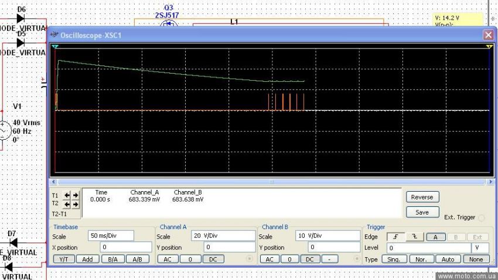
Task: Set trigger type to Auto
Action: click(x=448, y=259)
